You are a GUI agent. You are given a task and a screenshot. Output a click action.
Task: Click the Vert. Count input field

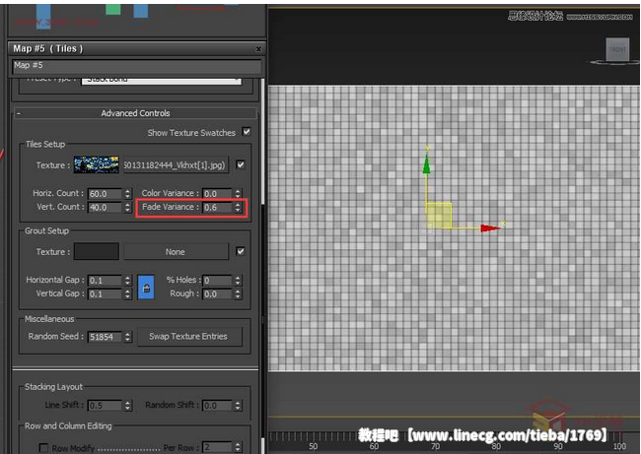point(106,208)
